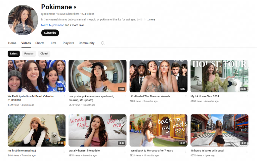Image resolution: width=257 pixels, height=161 pixels.
Task: Open title 'pov: you're pokimane (new apartment'
Action: 91,98
